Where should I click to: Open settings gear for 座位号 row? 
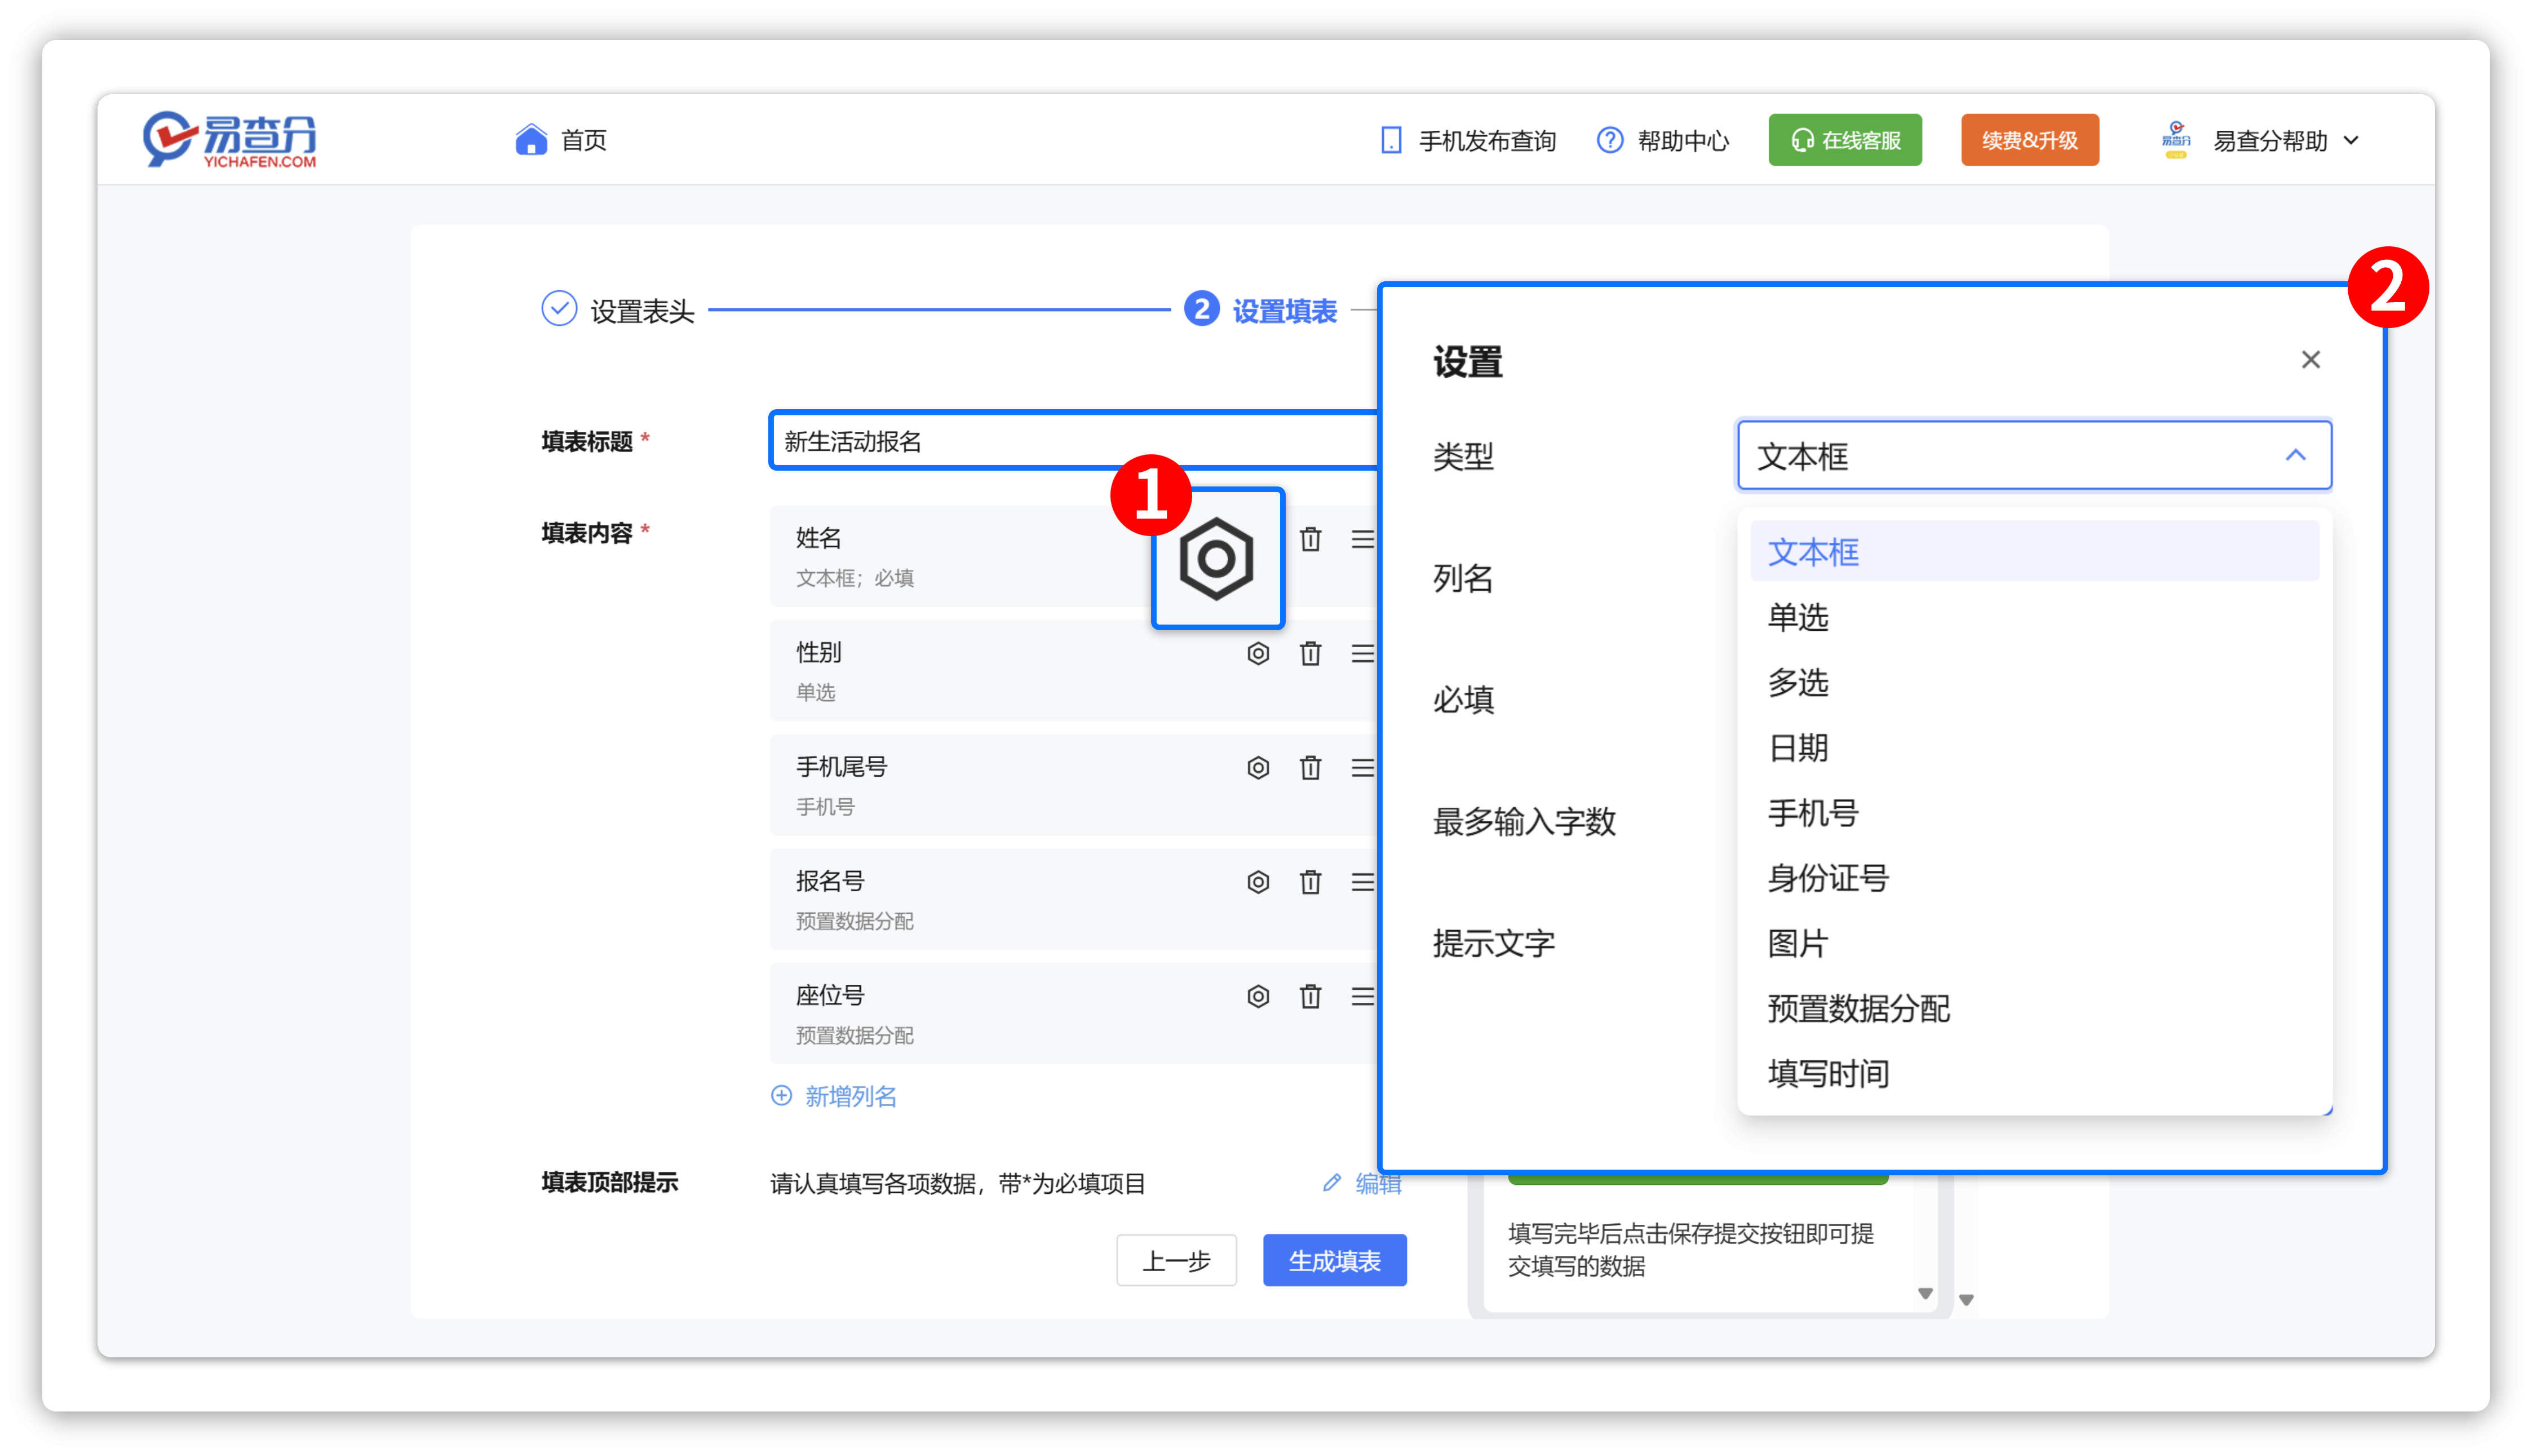1258,995
